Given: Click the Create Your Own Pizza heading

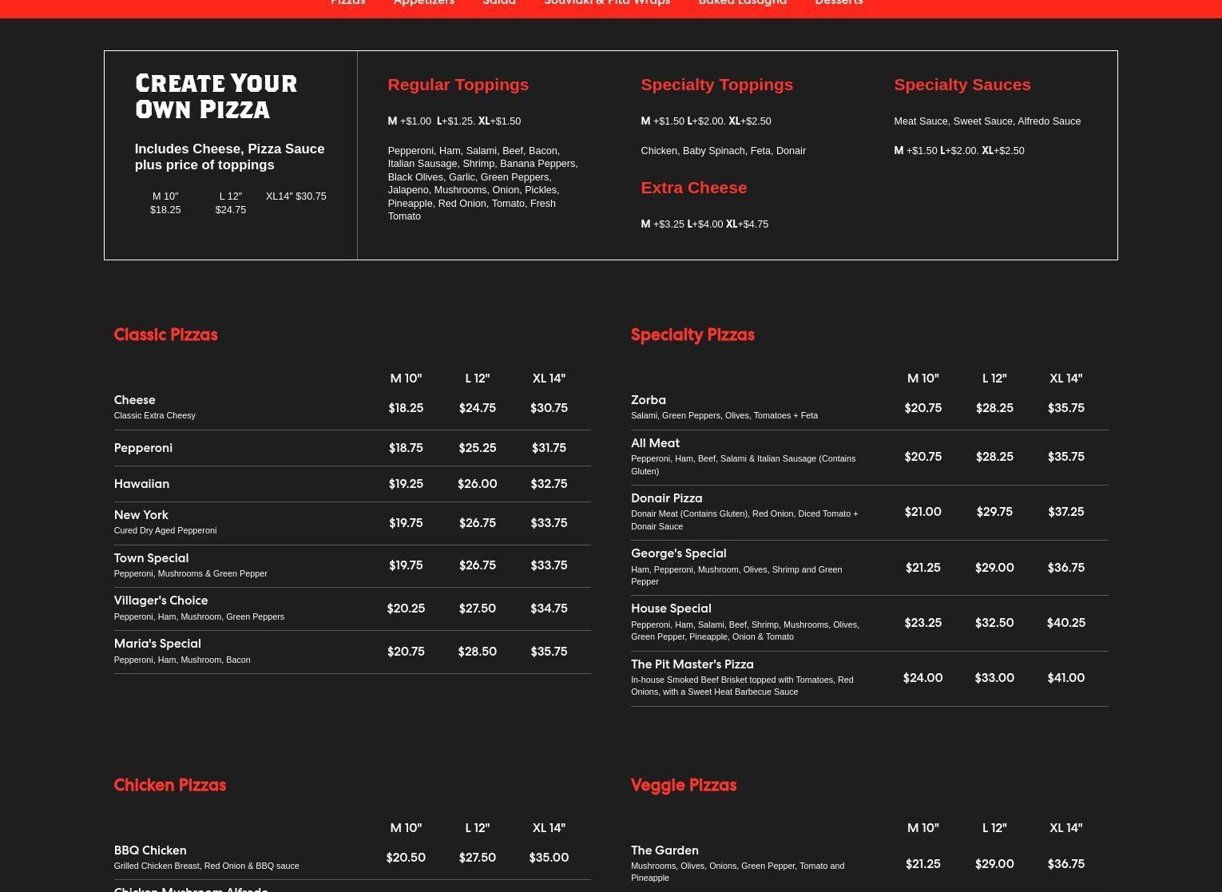Looking at the screenshot, I should coord(216,97).
